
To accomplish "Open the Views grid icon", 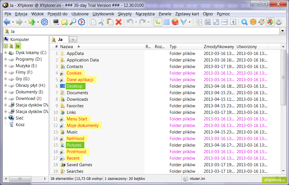I will 208,22.
